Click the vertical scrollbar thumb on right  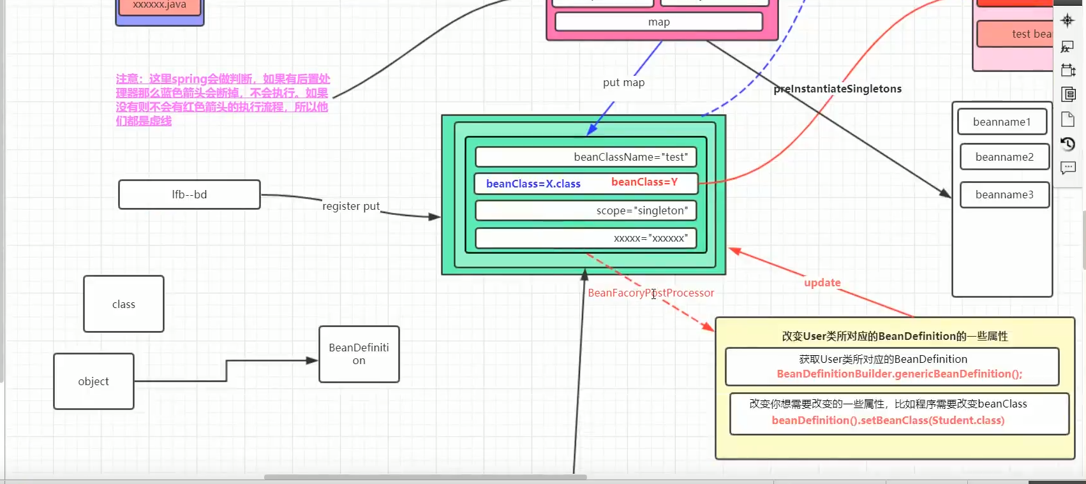coord(1083,239)
